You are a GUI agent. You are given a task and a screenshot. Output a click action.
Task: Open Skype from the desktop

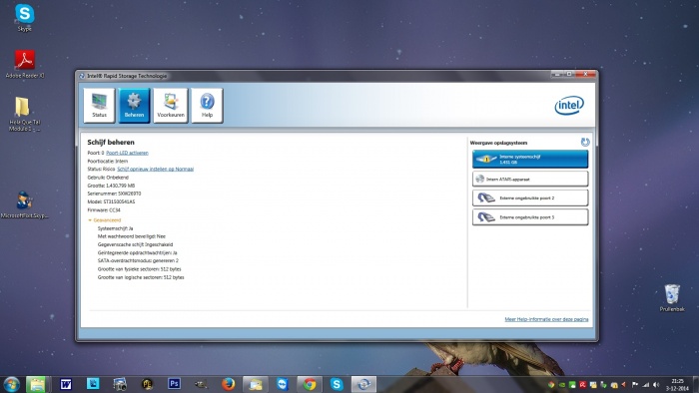coord(25,18)
